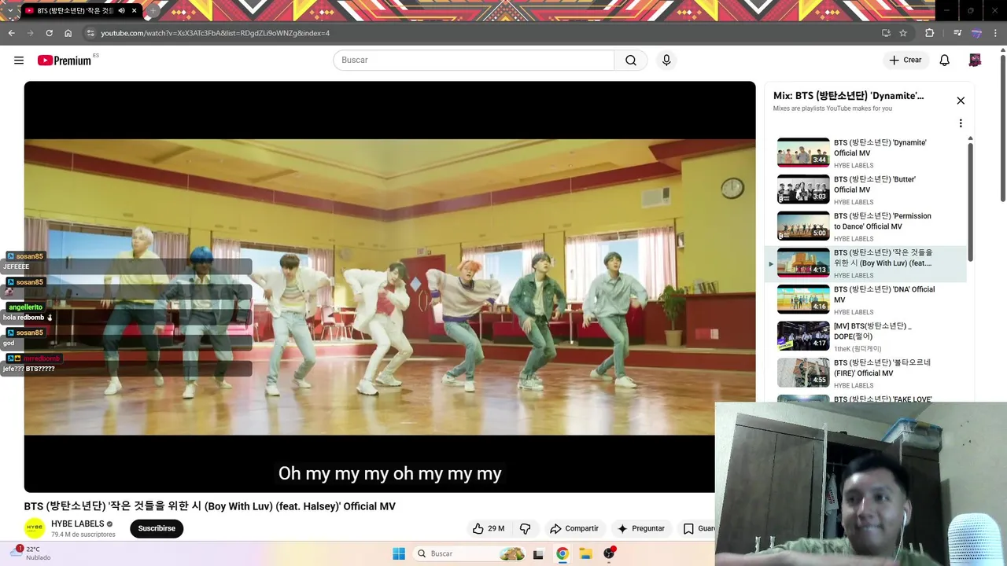This screenshot has width=1007, height=566.
Task: Select currently playing Boy With Luv playlist item
Action: (x=865, y=263)
